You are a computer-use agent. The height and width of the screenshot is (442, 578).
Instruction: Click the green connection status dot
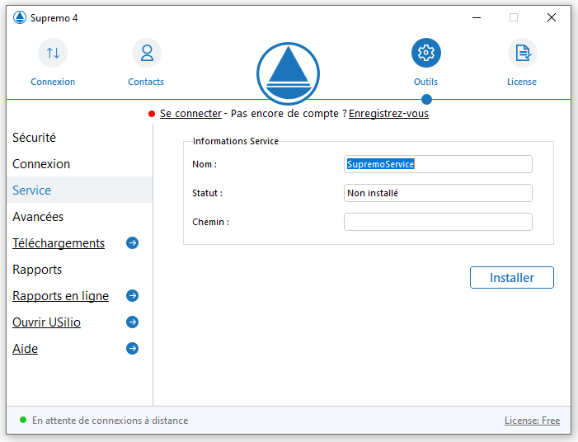coord(23,420)
